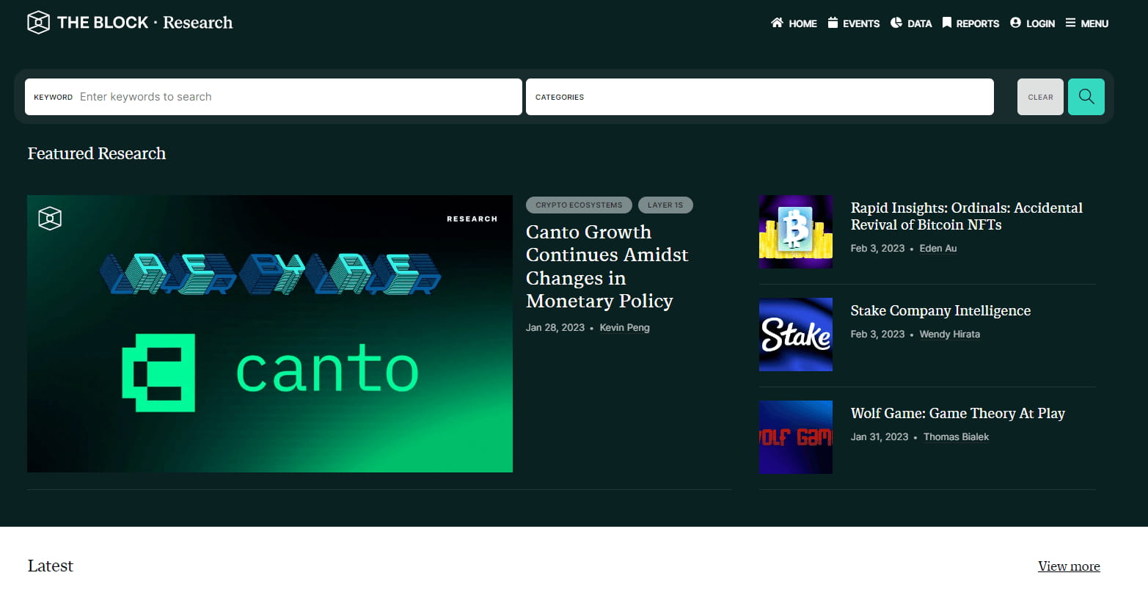This screenshot has height=592, width=1148.
Task: Open Rapid Insights Ordinals article title
Action: pyautogui.click(x=966, y=216)
